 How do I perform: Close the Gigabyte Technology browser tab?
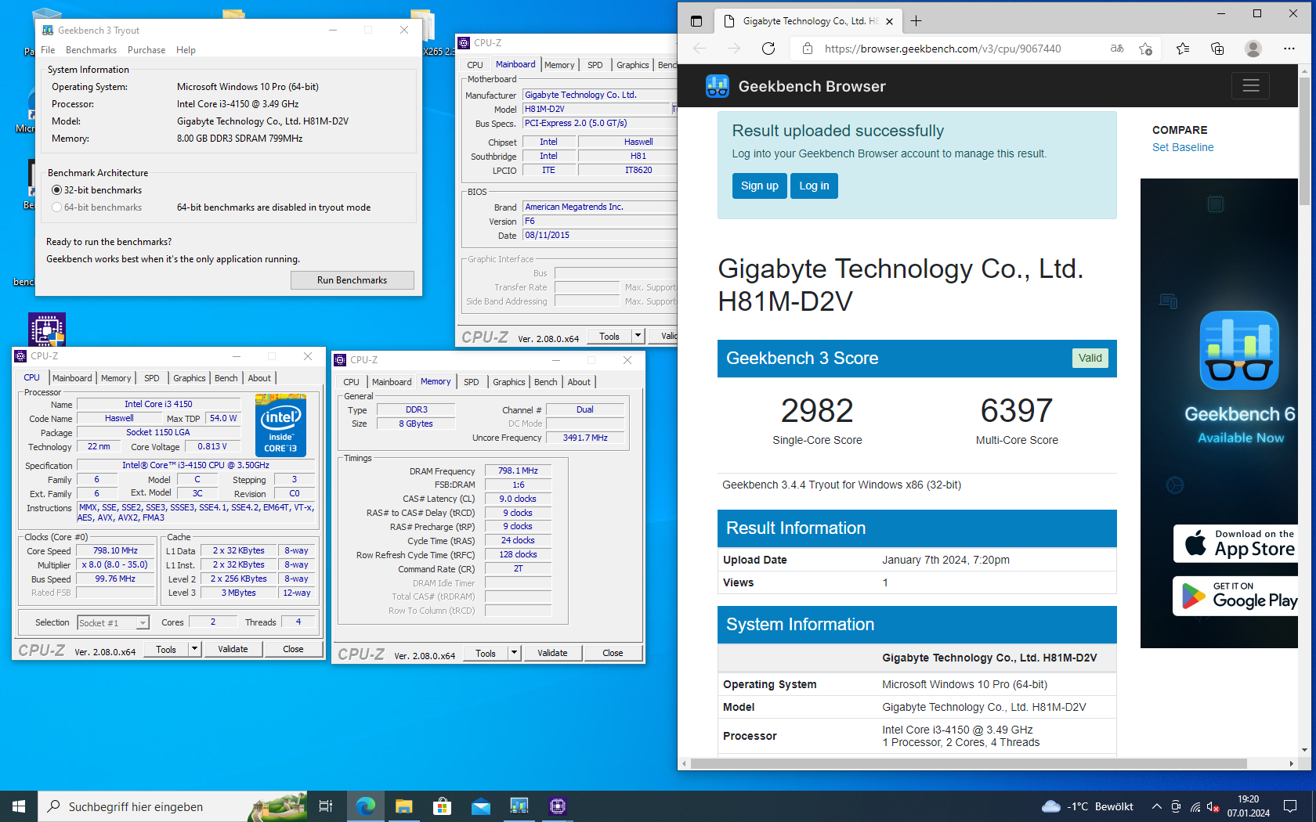click(x=889, y=21)
